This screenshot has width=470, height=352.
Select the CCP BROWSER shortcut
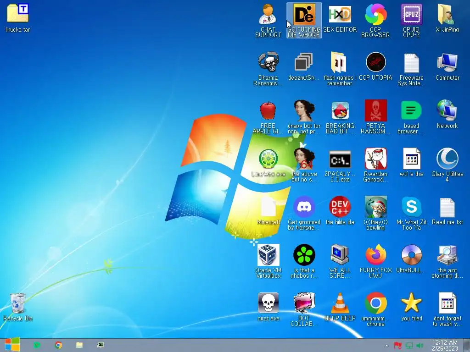click(x=375, y=14)
